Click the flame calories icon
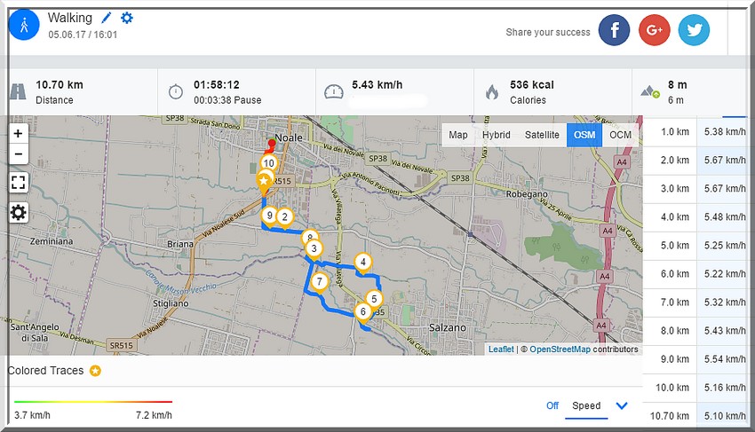The width and height of the screenshot is (755, 432). [491, 91]
